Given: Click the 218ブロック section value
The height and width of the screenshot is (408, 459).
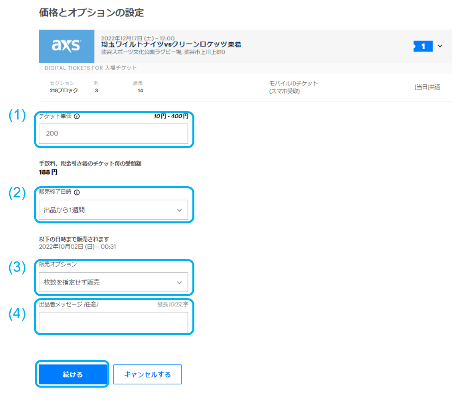Looking at the screenshot, I should pos(64,90).
